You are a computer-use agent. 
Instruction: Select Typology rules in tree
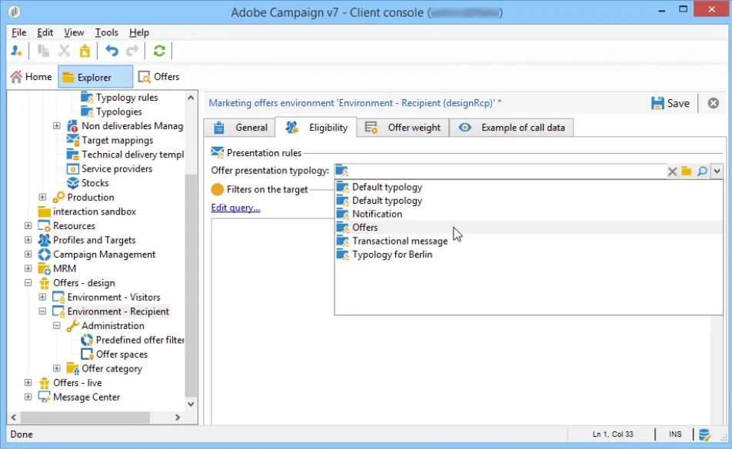click(127, 98)
